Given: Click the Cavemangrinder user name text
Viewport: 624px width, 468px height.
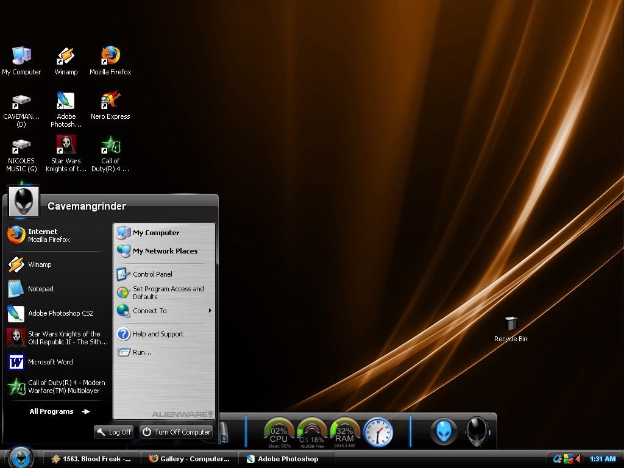Looking at the screenshot, I should (x=87, y=206).
